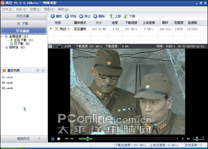Image resolution: width=208 pixels, height=149 pixels.
Task: Toggle fullscreen icon above video
Action: point(55,46)
